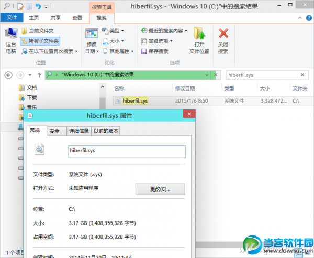Select hiberfil.sys file in results
This screenshot has width=314, height=258.
click(135, 101)
